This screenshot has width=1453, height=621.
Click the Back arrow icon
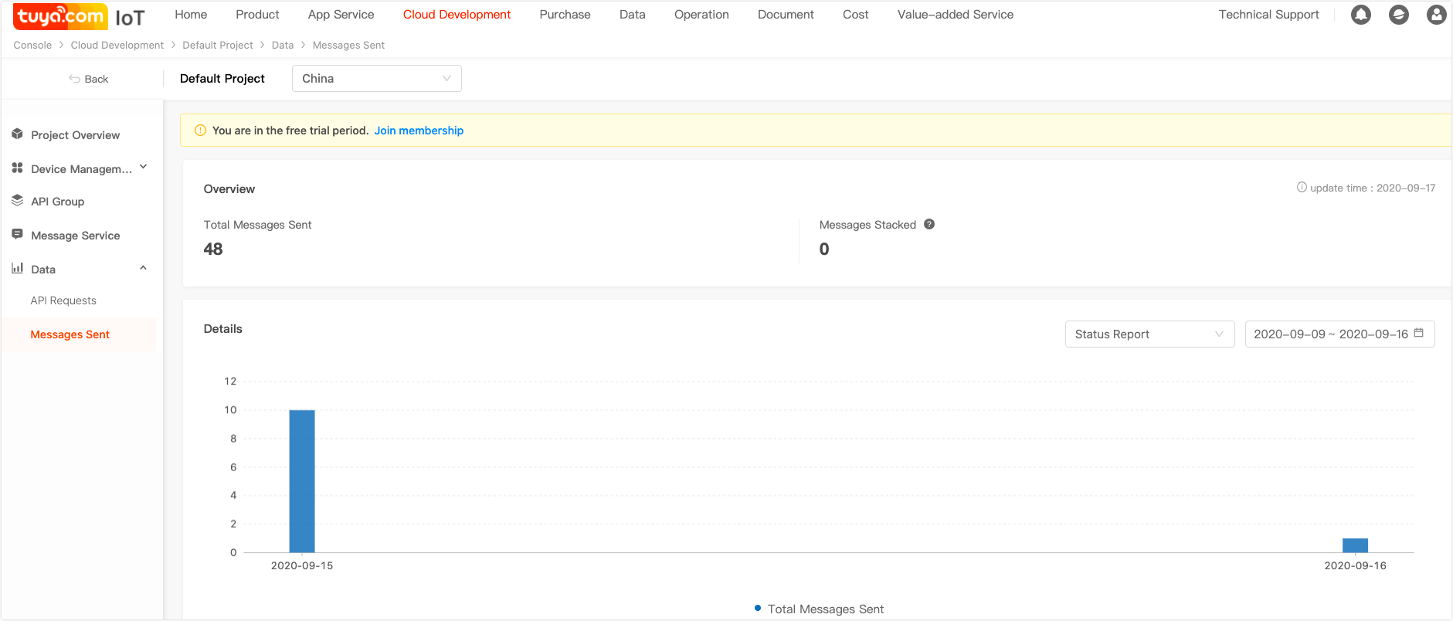[75, 79]
